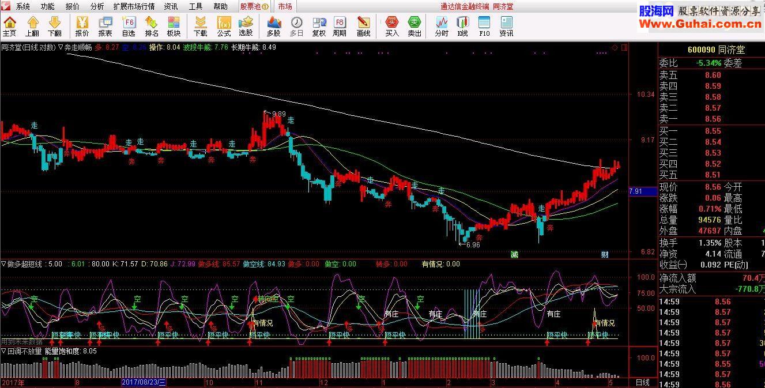This screenshot has width=765, height=388.
Task: Open the 周期 period F8 icon
Action: coord(340,27)
